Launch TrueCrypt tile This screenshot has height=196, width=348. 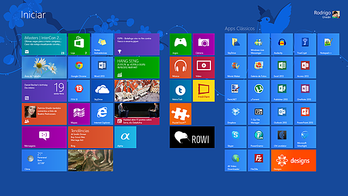pos(305,44)
